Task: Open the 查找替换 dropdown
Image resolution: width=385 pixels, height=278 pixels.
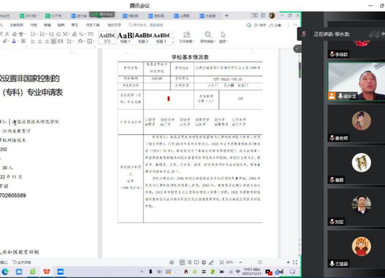Action: click(207, 38)
